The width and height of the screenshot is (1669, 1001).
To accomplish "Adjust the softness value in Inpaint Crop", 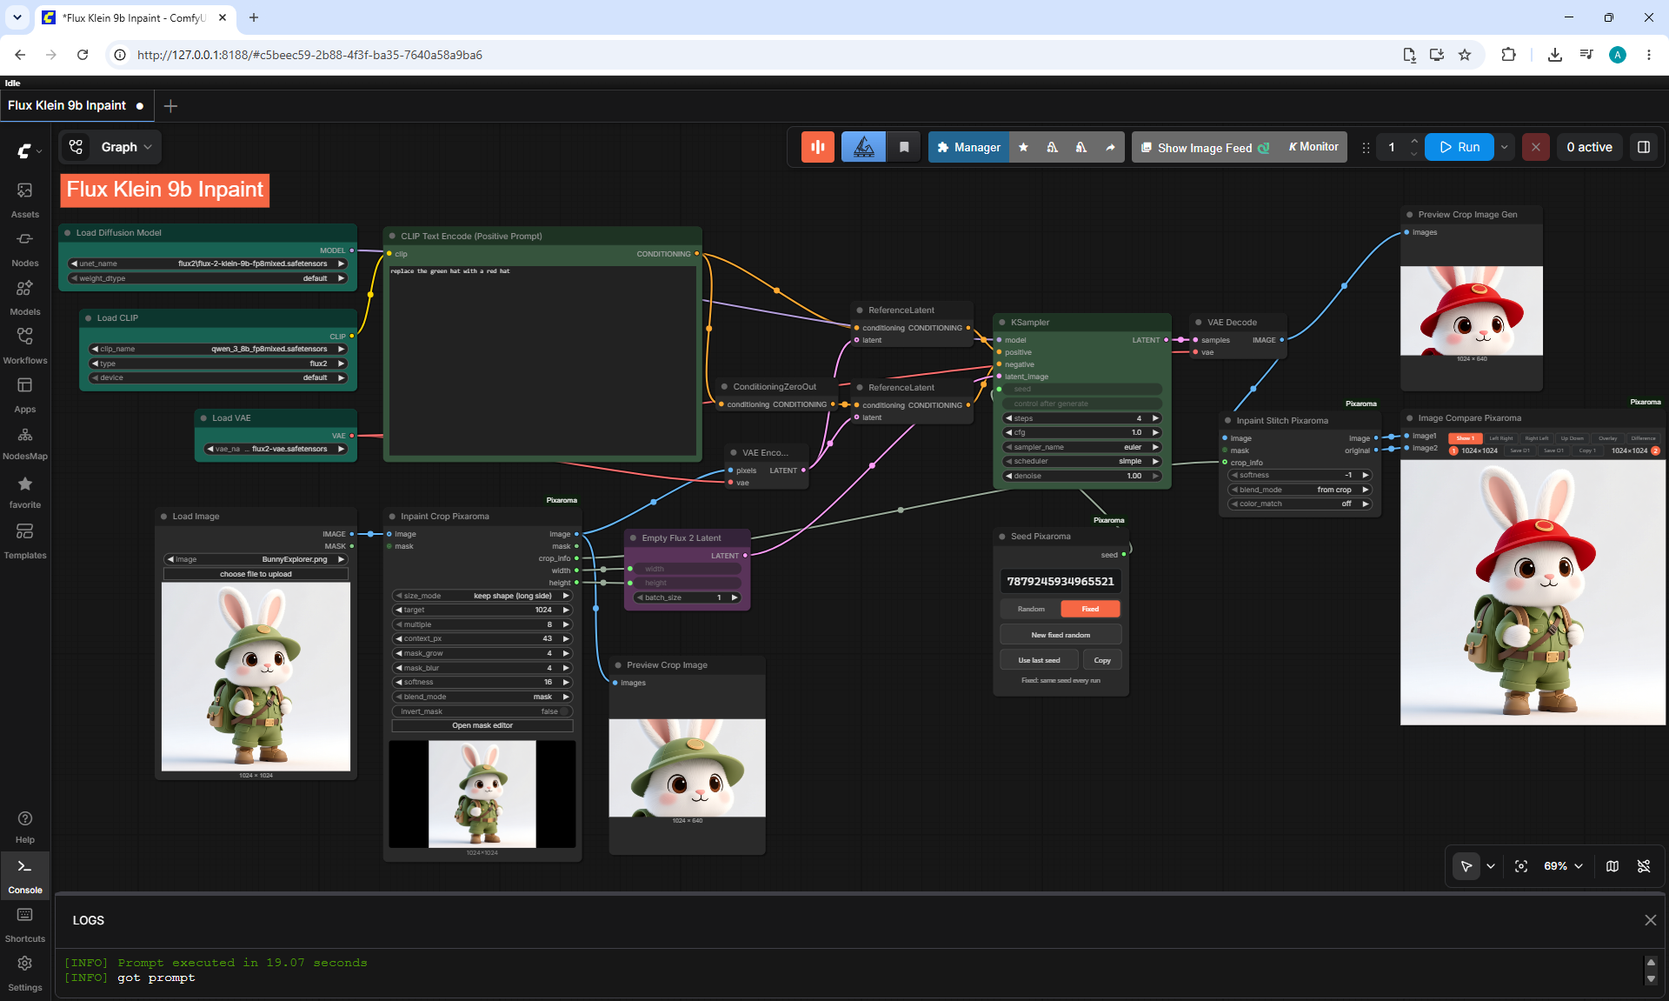I will click(482, 682).
